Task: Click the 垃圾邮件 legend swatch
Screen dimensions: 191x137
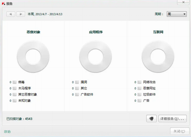Action: pos(139,95)
